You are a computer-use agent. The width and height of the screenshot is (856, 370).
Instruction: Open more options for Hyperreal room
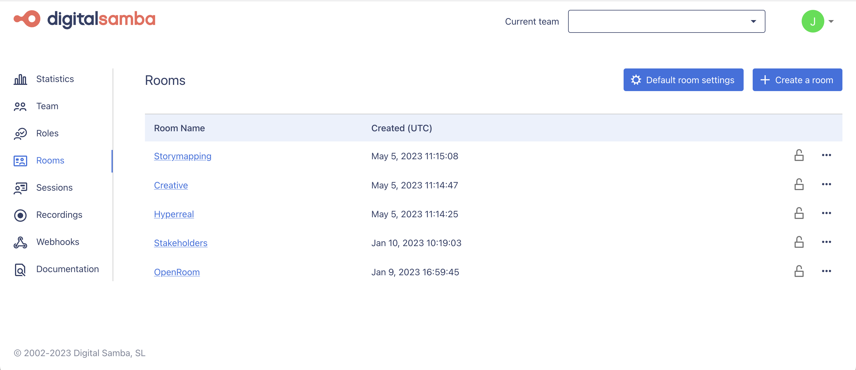(826, 213)
